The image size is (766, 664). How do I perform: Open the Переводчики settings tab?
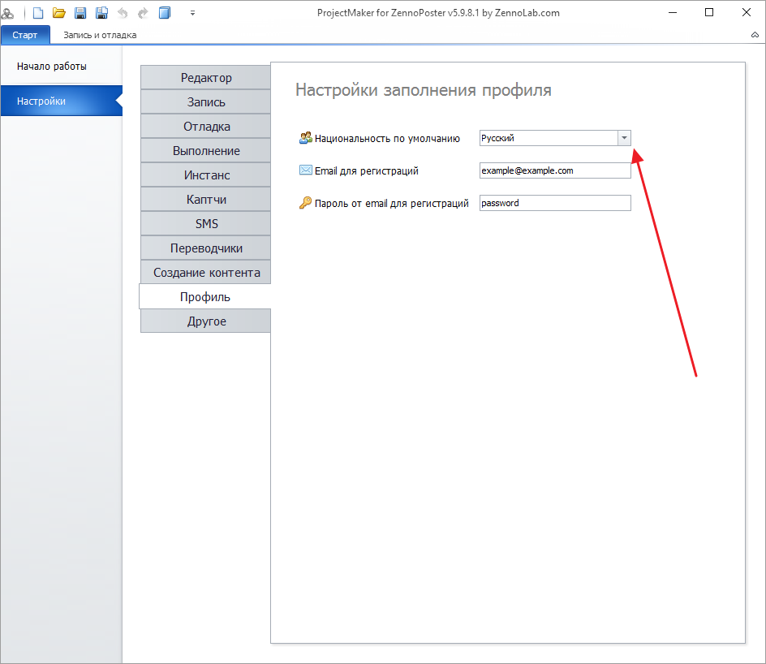(x=205, y=248)
